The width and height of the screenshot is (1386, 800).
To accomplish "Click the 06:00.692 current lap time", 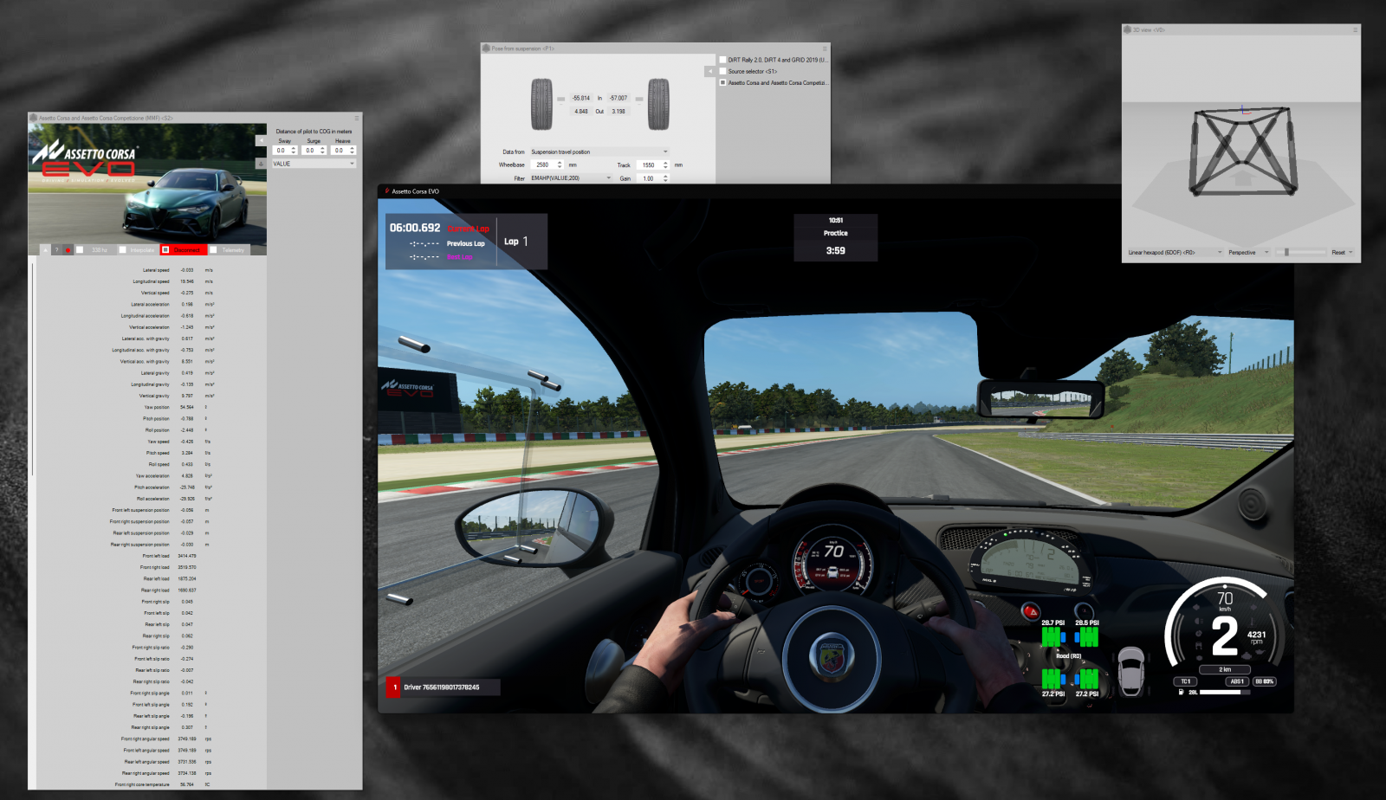I will coord(415,228).
